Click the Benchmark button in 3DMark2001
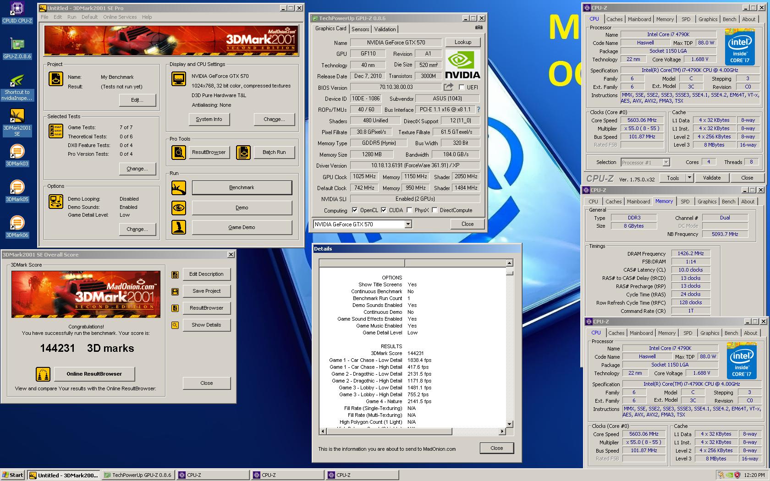770x481 pixels. pyautogui.click(x=242, y=188)
